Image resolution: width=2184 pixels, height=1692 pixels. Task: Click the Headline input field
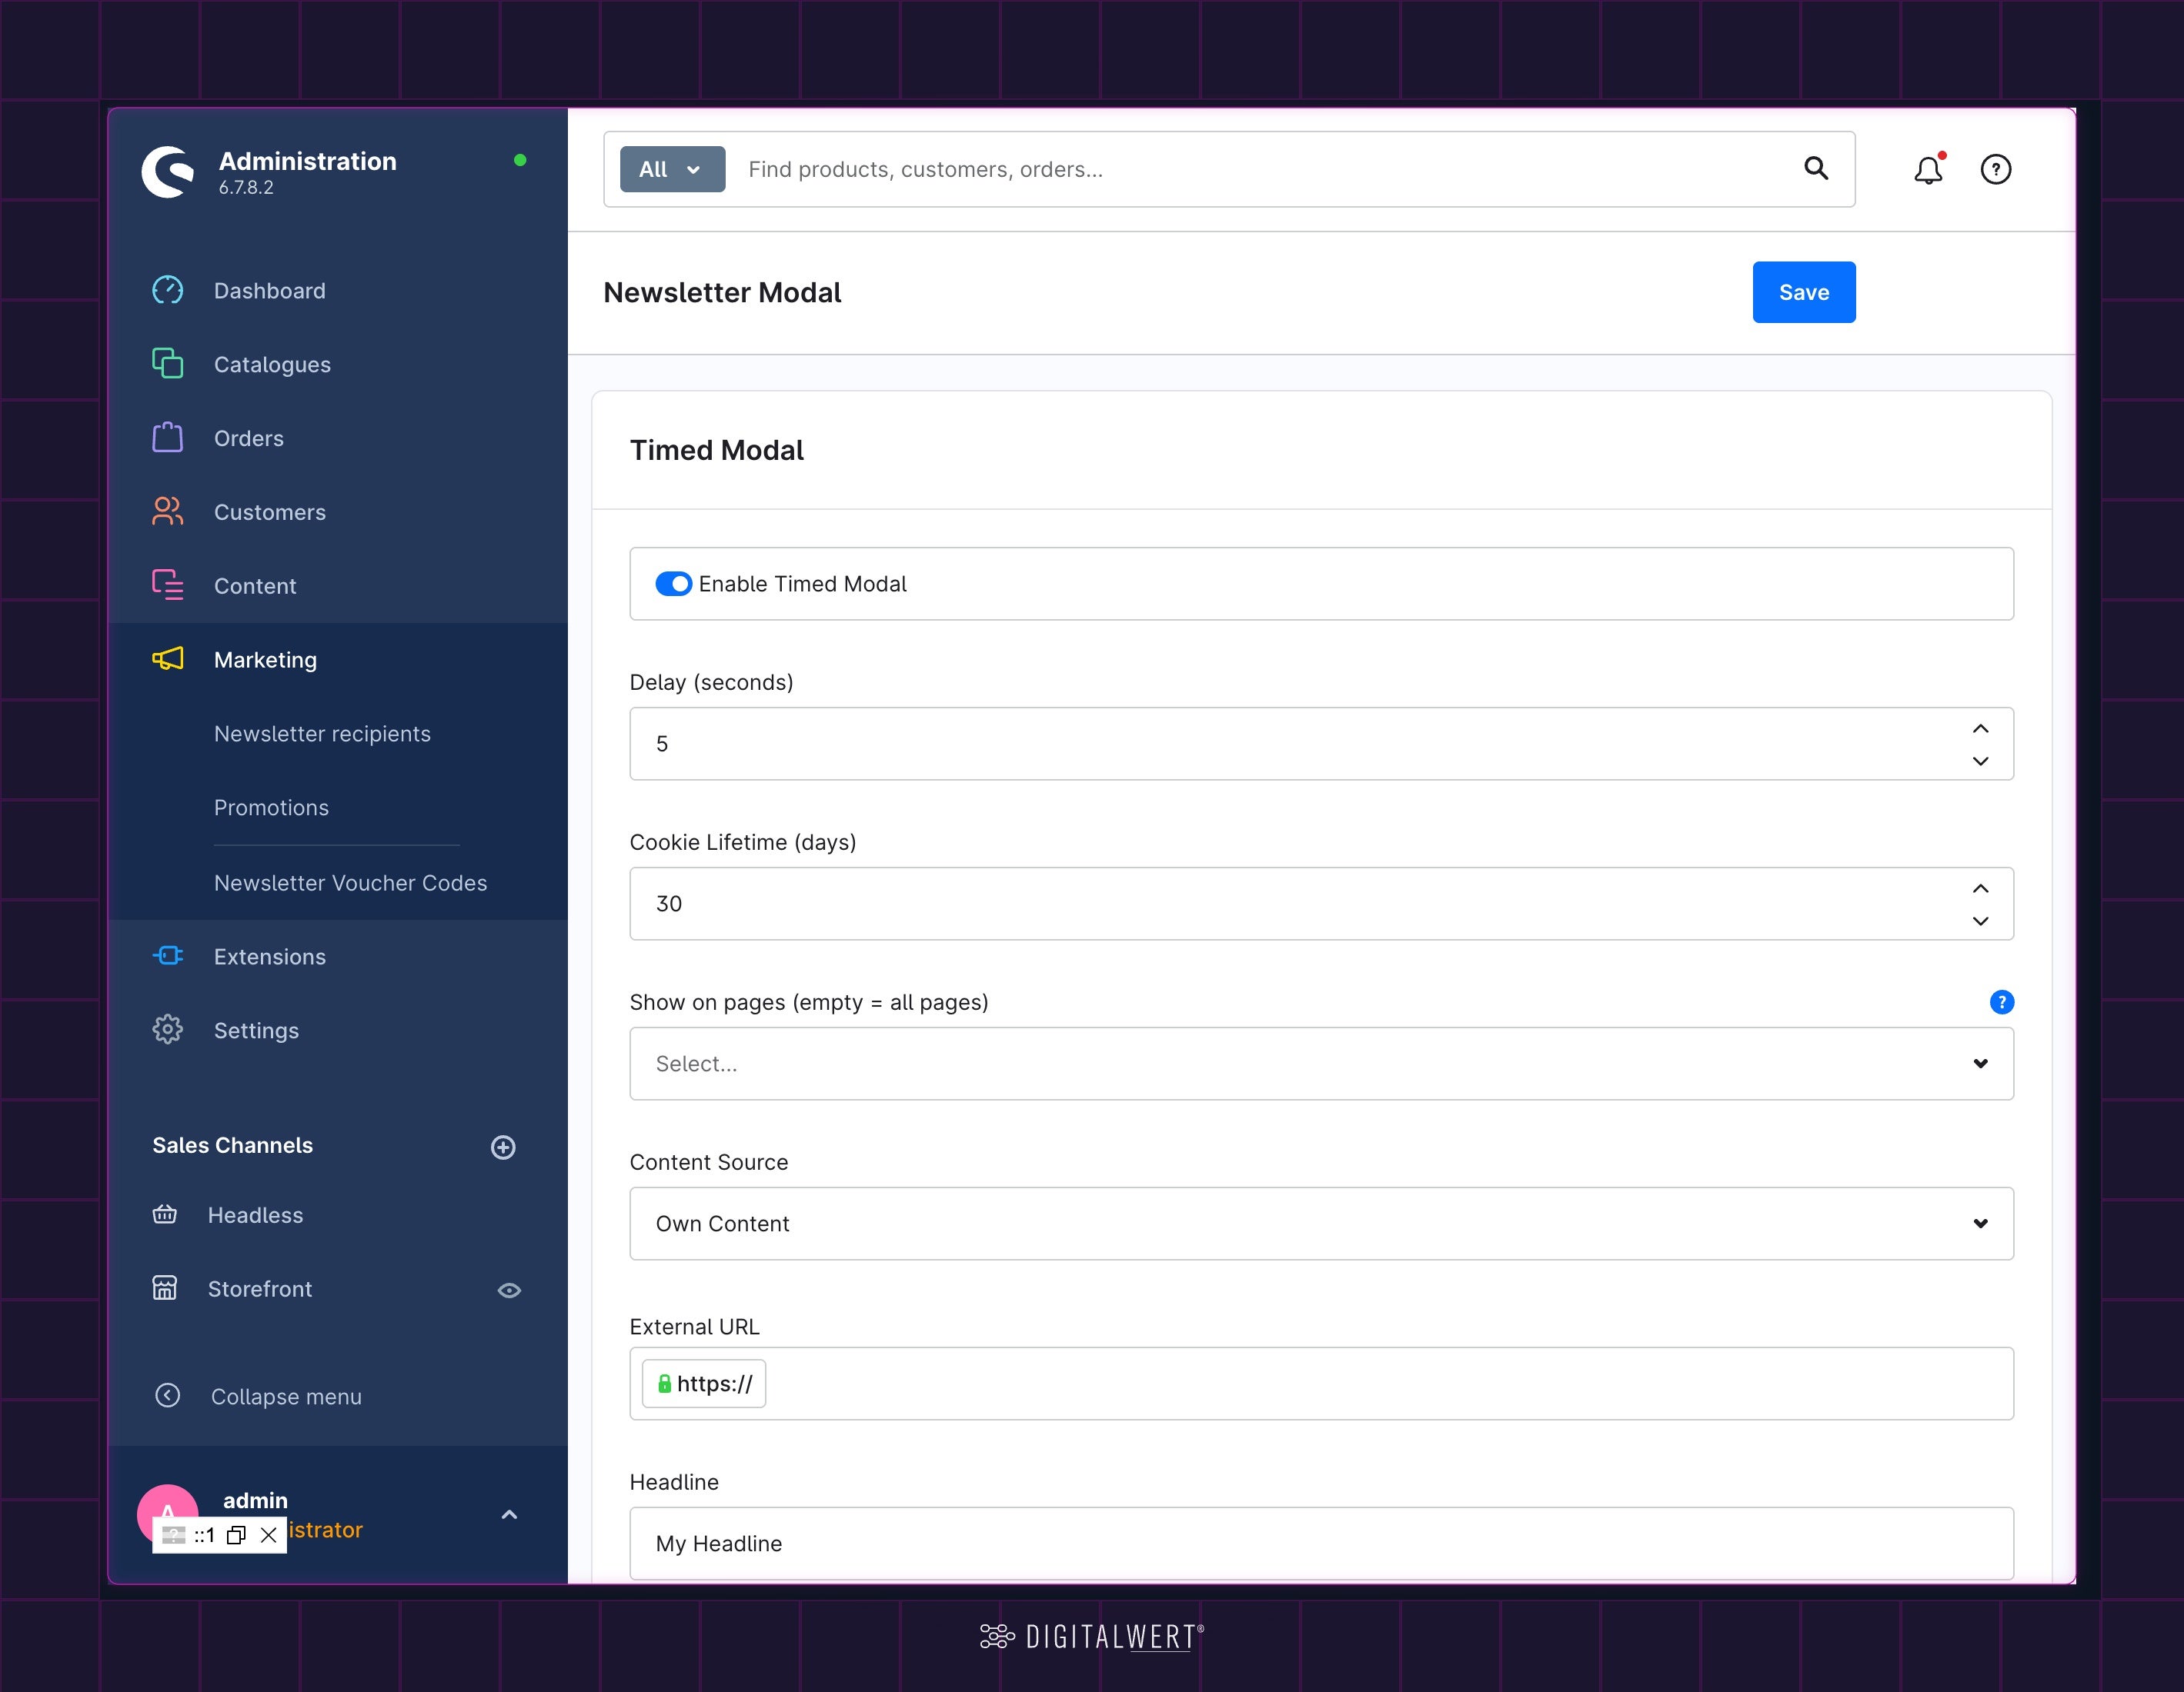(x=1321, y=1543)
